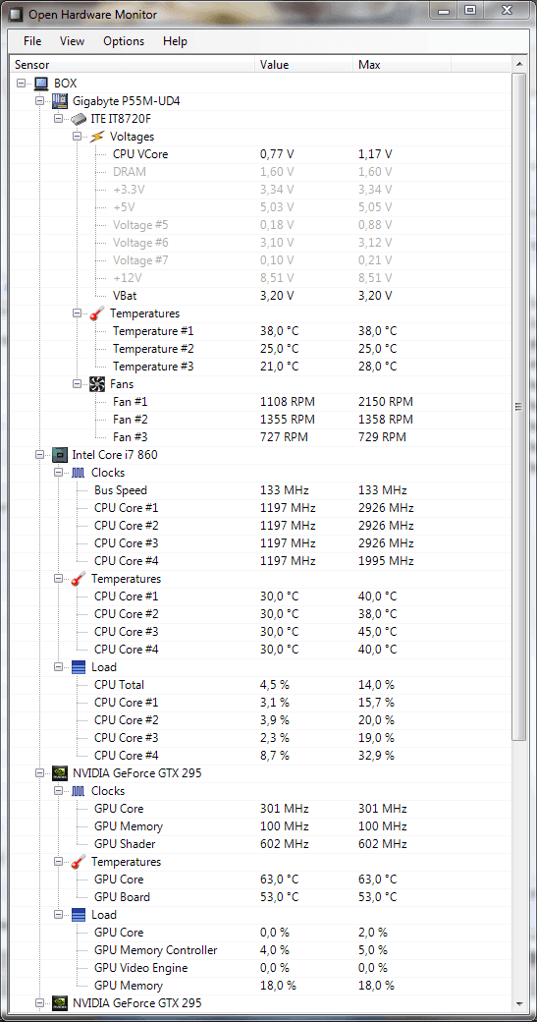Collapse the BOX root node
This screenshot has height=1022, width=537.
click(x=22, y=84)
